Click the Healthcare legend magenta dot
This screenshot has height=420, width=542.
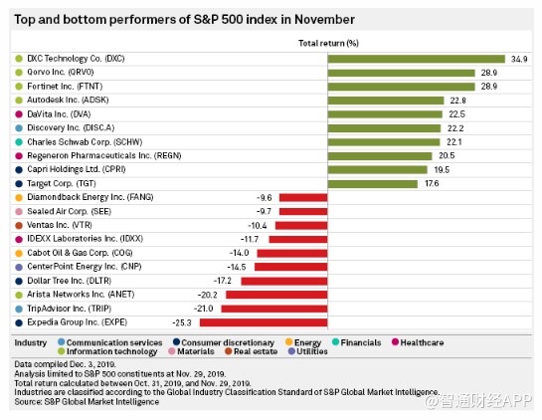pyautogui.click(x=395, y=341)
